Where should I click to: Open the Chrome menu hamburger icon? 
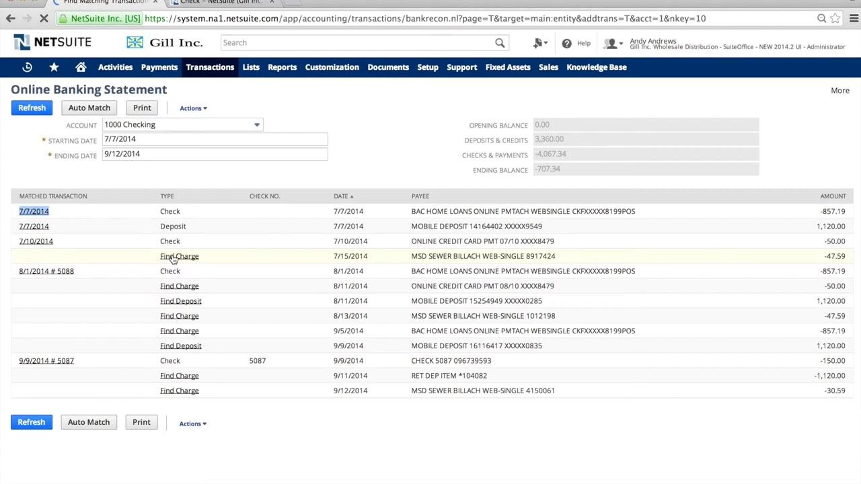click(x=854, y=19)
